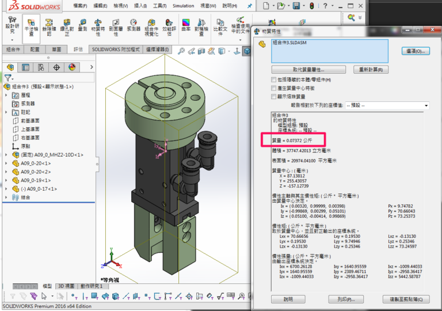The height and width of the screenshot is (311, 442).
Task: Enable 包括隱藏的本體/零組件 checkbox
Action: [274, 79]
